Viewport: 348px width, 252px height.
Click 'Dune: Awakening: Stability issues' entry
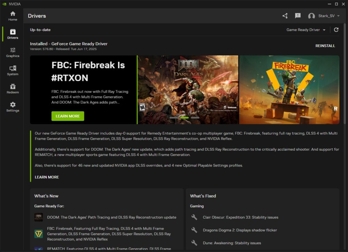pos(232,243)
